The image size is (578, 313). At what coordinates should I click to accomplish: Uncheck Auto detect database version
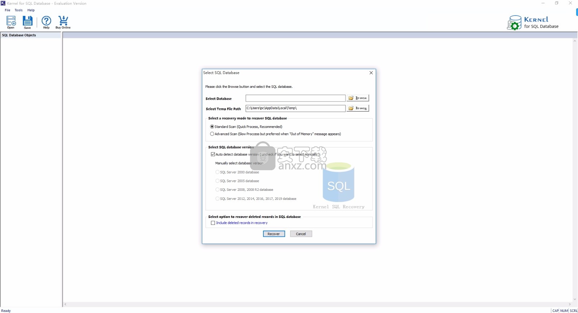tap(213, 154)
